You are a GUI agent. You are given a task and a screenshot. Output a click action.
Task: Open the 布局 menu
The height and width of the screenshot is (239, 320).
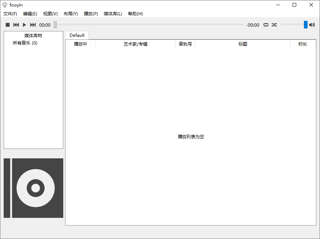70,14
